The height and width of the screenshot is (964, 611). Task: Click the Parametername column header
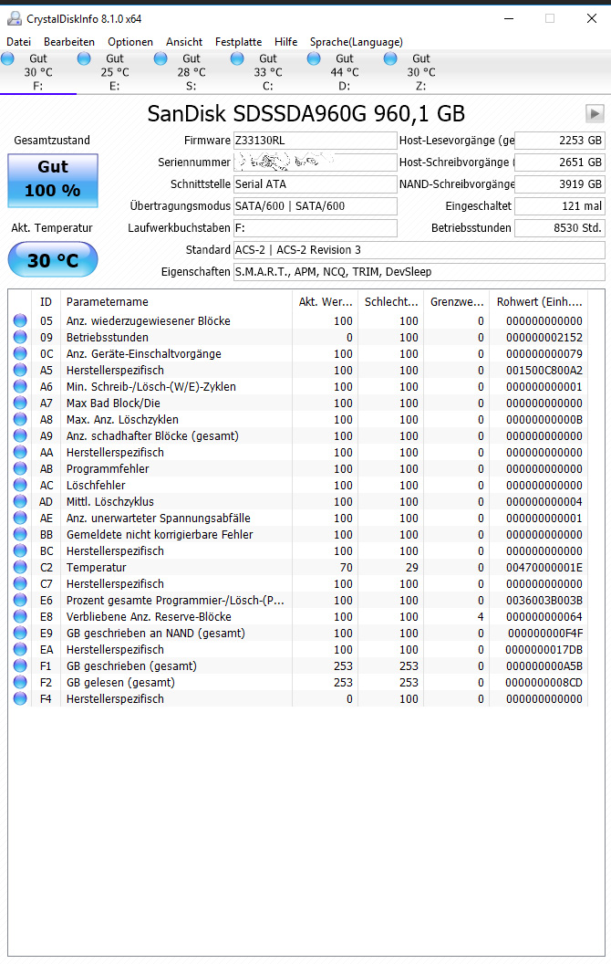click(176, 302)
